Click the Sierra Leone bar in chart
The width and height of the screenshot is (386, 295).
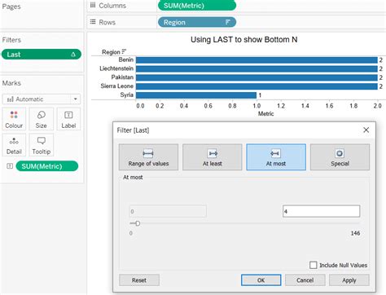pyautogui.click(x=257, y=86)
